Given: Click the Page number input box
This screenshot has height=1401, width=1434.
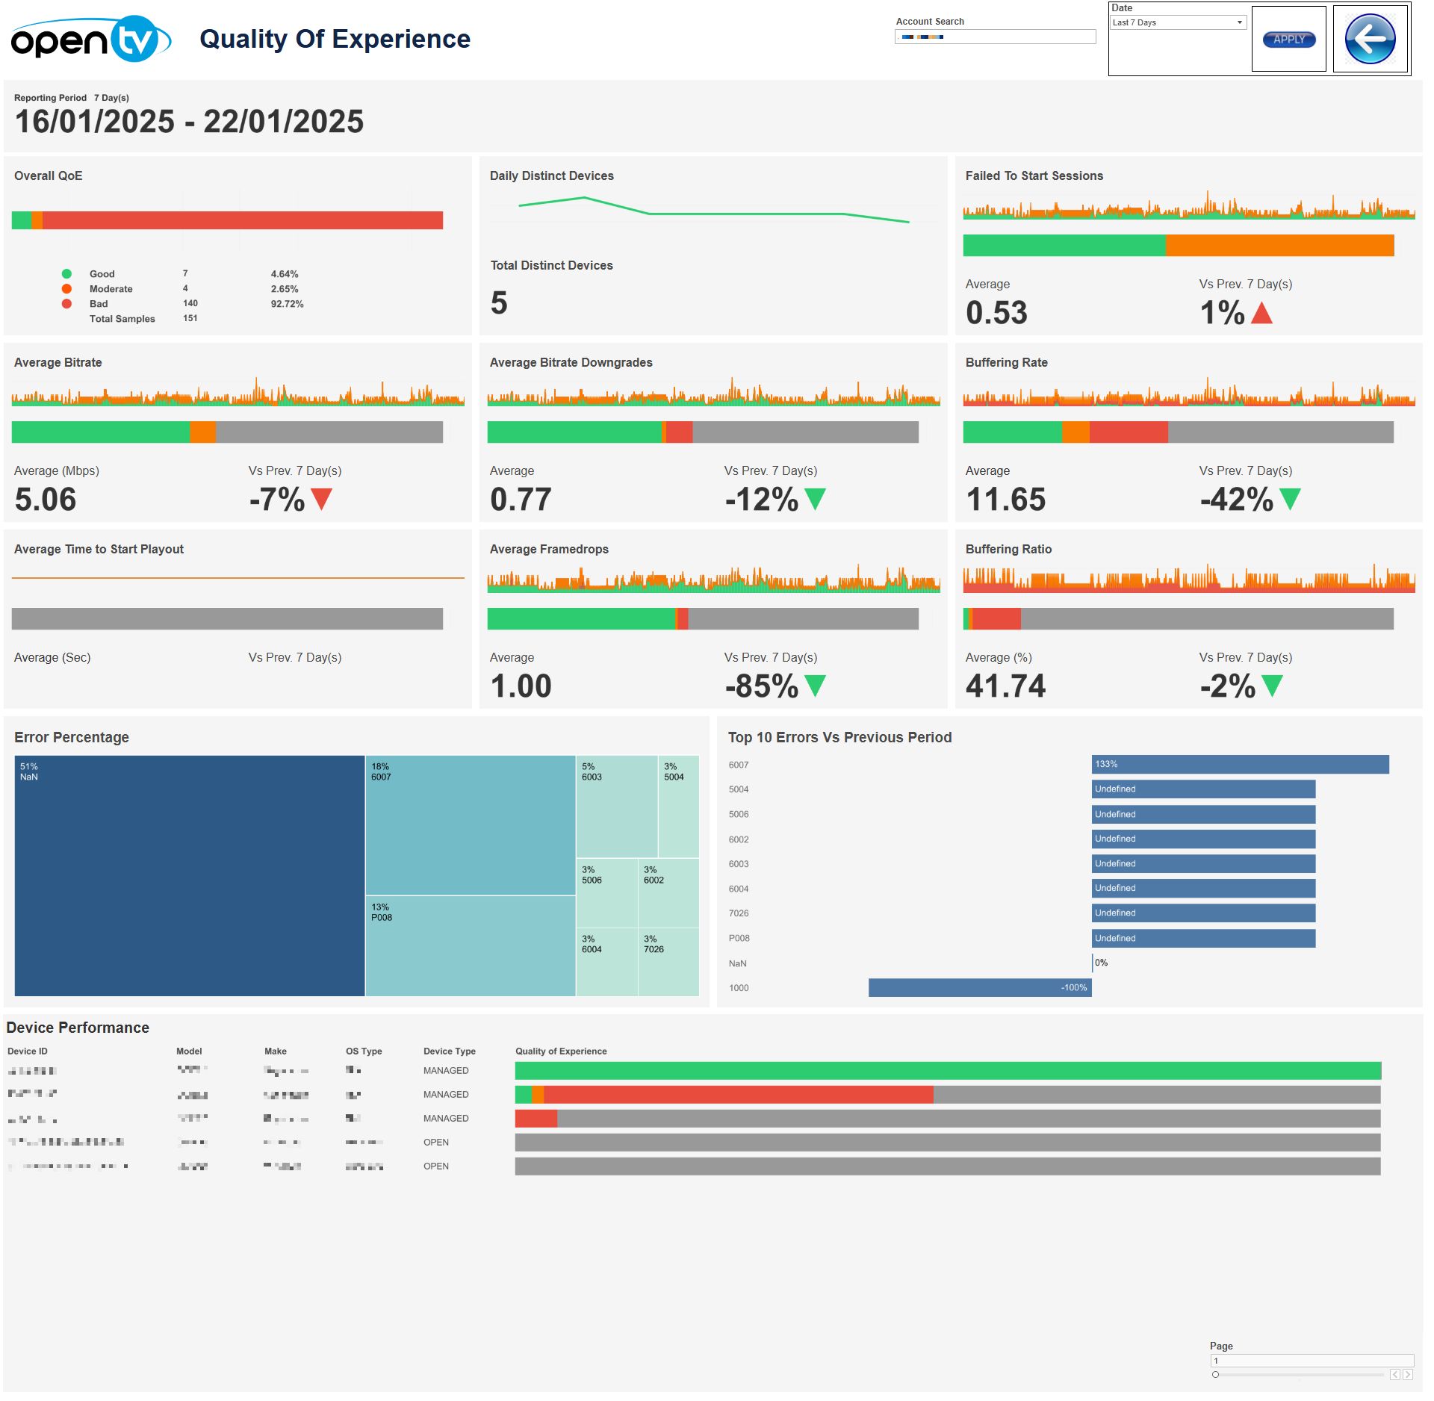Looking at the screenshot, I should 1311,1361.
